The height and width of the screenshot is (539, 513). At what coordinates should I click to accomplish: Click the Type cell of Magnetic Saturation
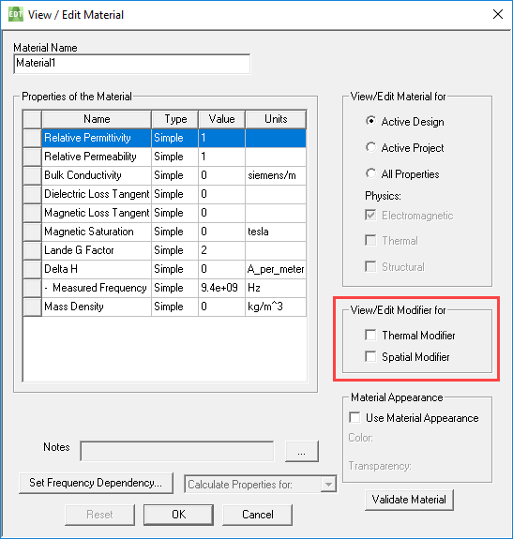pyautogui.click(x=175, y=232)
